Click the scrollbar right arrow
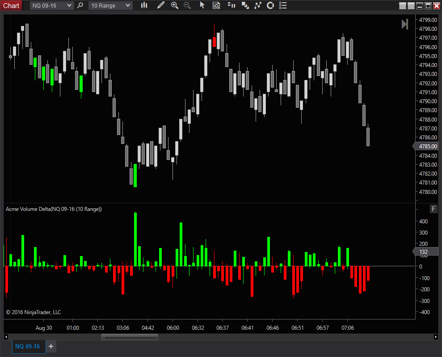 click(436, 337)
